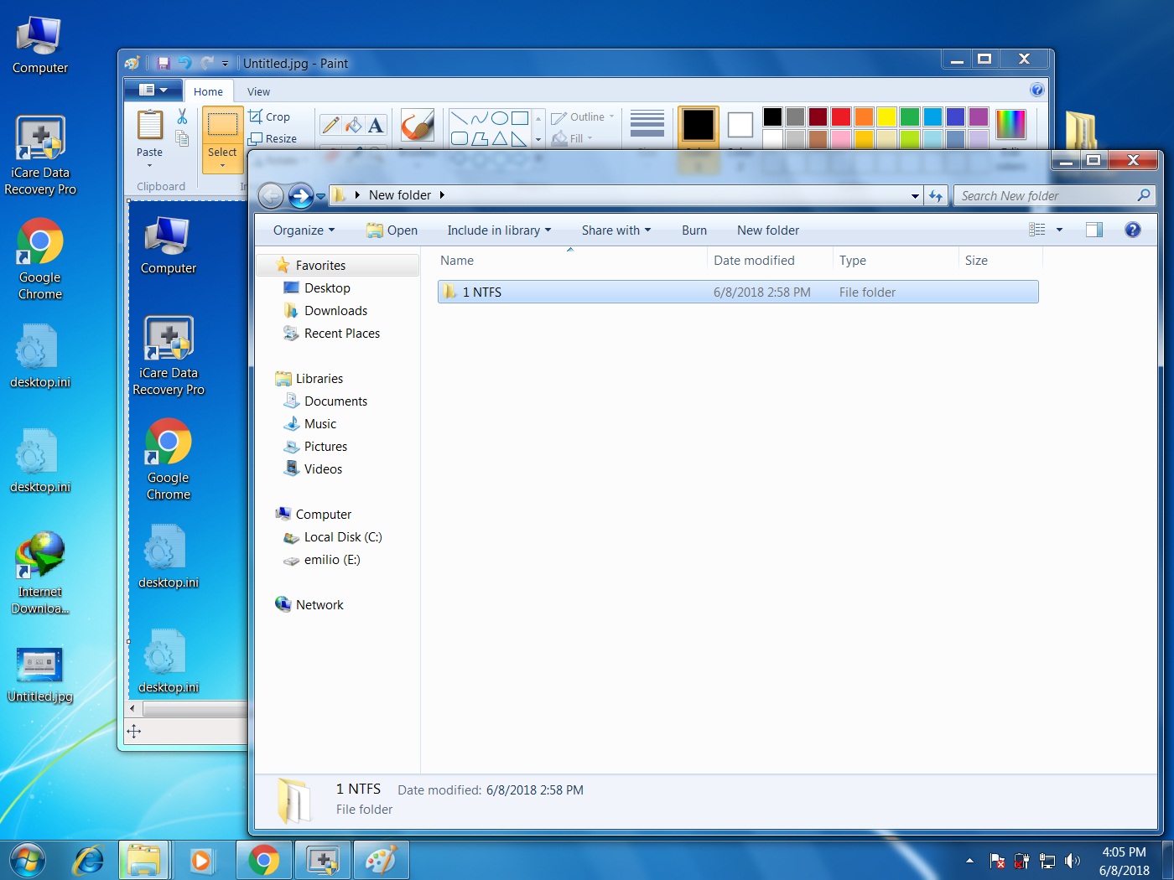Open the Paint Home tab
The height and width of the screenshot is (880, 1174).
click(x=208, y=92)
